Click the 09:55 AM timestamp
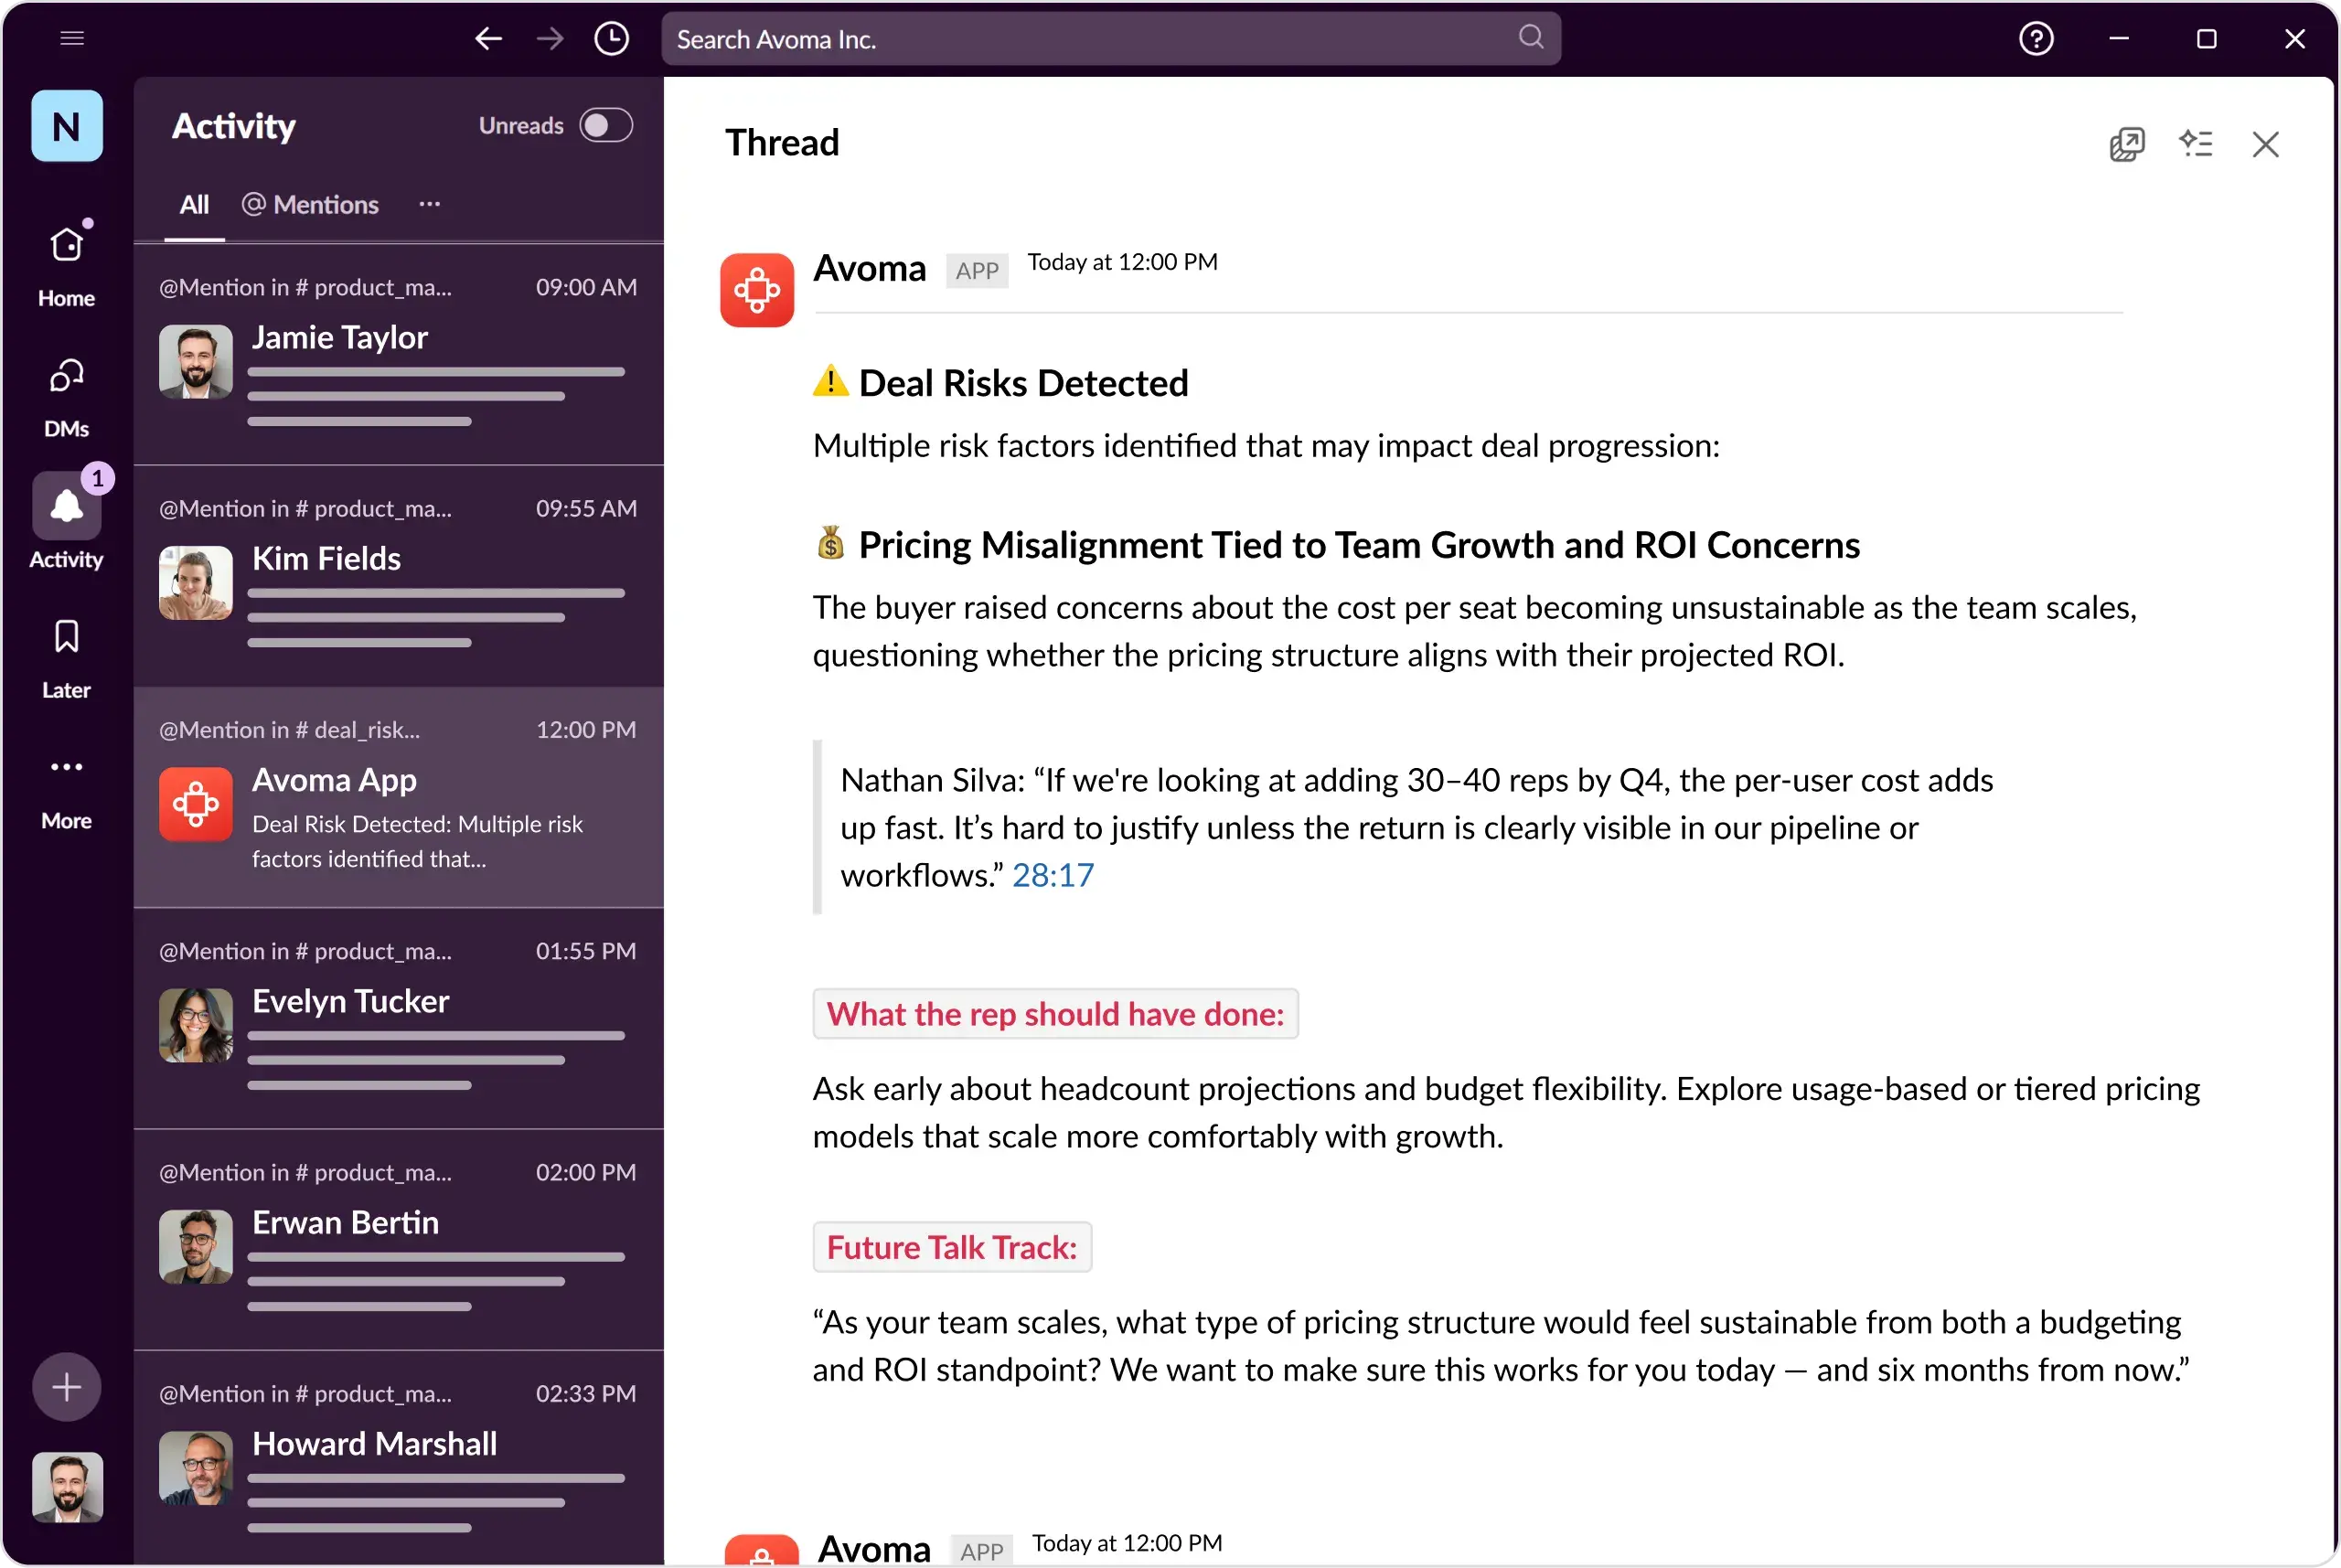 586,508
